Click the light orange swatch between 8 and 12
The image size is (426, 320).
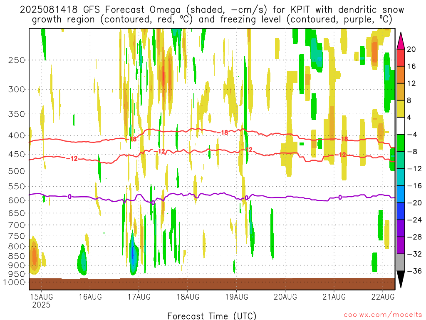401,92
